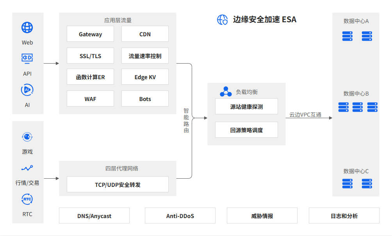
Task: Click the AI circular icon
Action: (27, 90)
